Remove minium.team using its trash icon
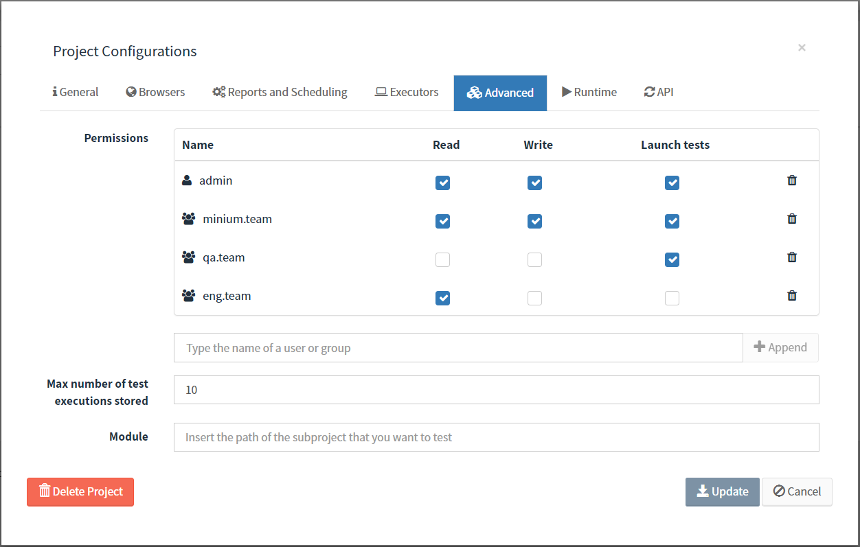860x547 pixels. click(x=792, y=219)
